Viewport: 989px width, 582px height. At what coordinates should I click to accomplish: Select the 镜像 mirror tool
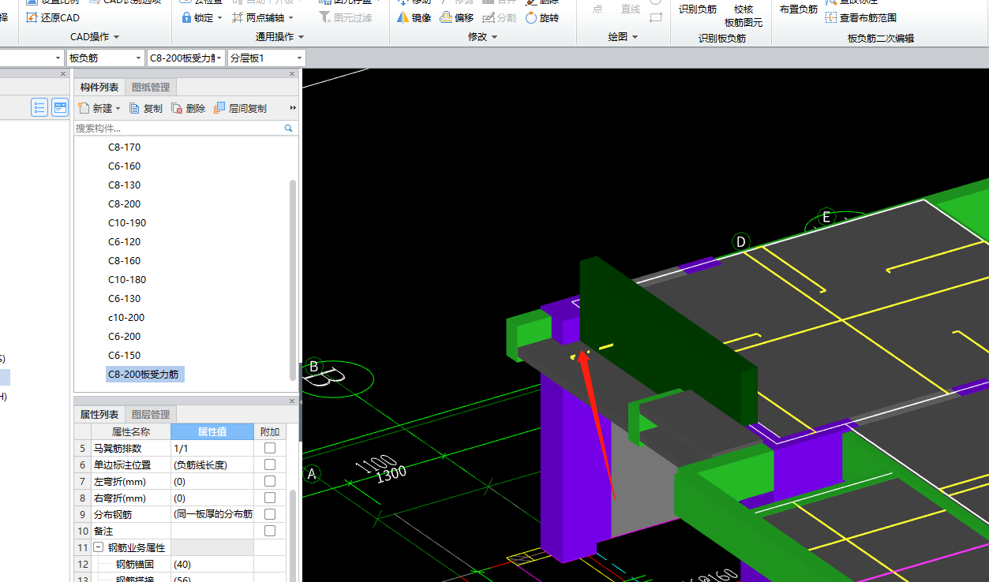(x=414, y=17)
